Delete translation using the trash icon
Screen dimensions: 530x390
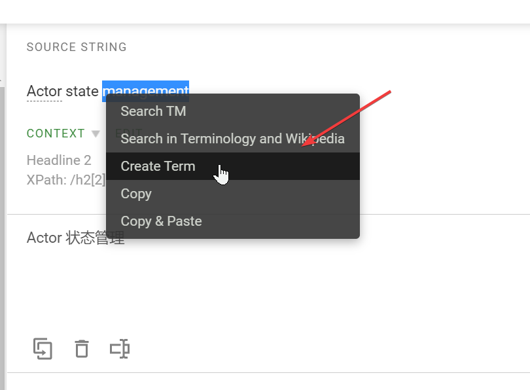tap(81, 349)
